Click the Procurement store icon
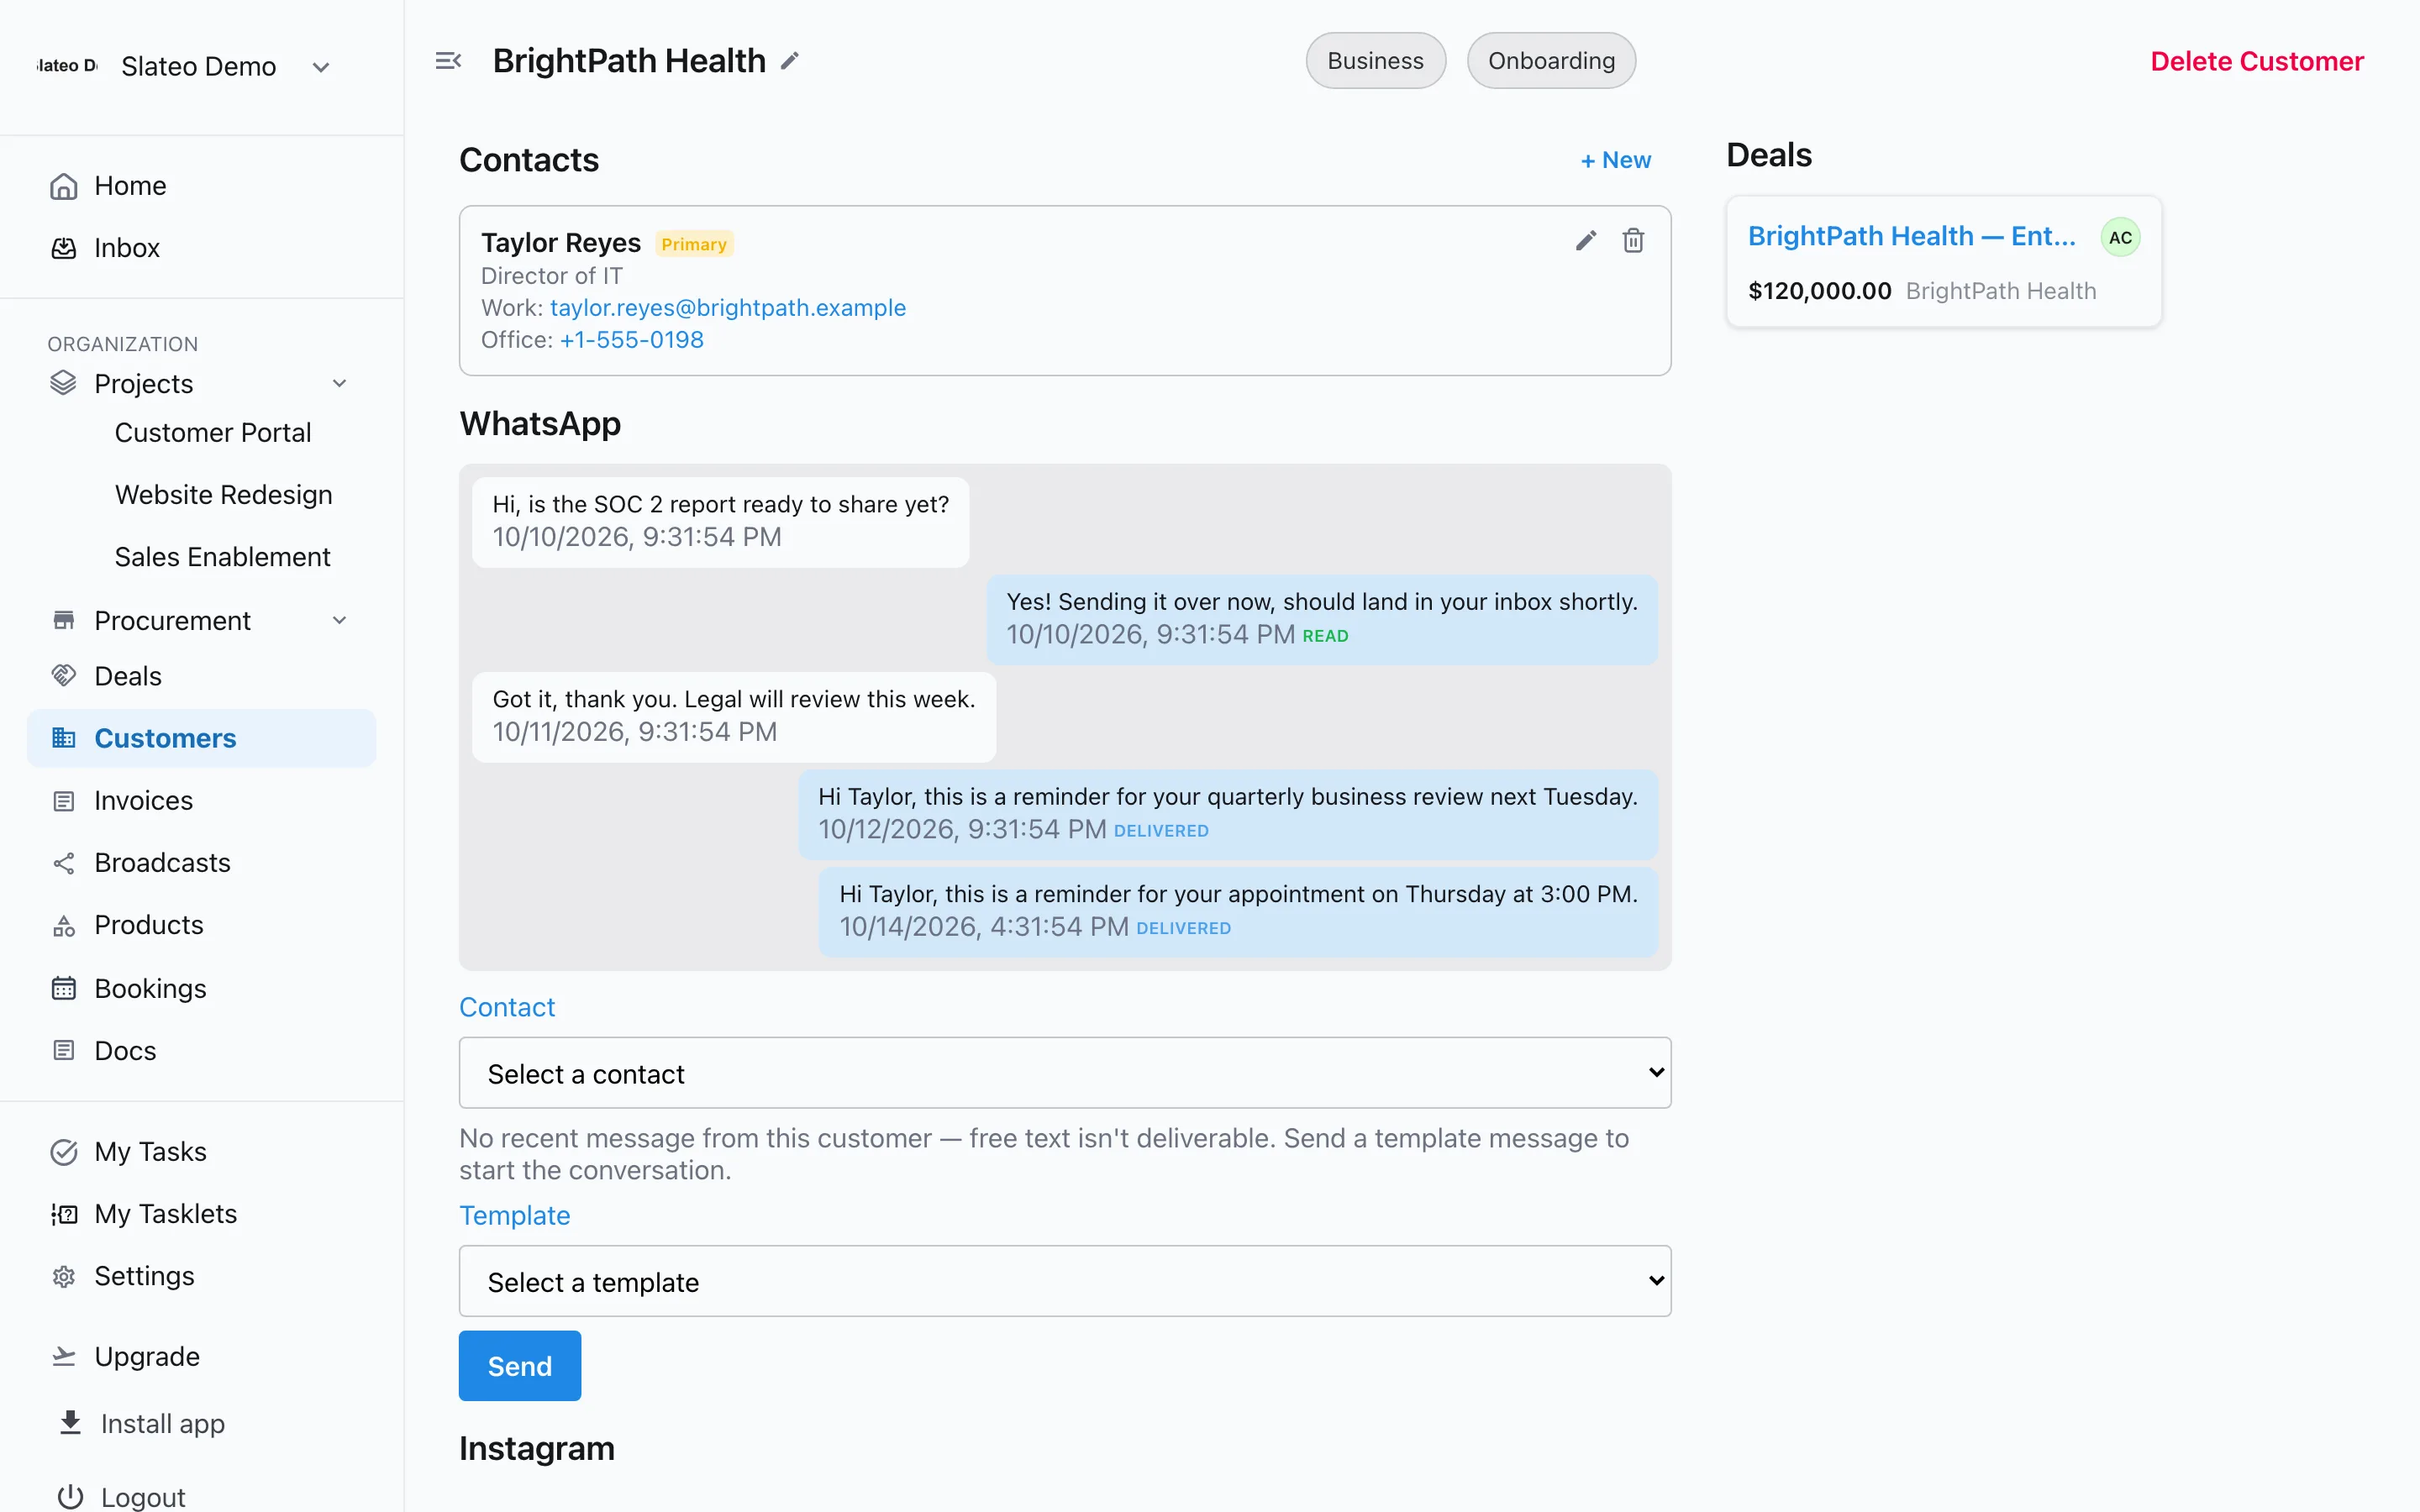Viewport: 2420px width, 1512px height. pos(64,620)
